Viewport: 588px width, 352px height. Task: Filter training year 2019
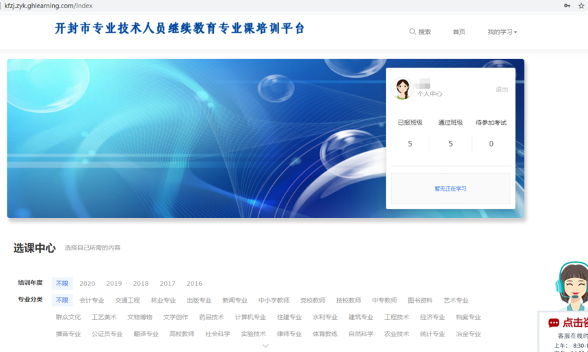point(114,284)
